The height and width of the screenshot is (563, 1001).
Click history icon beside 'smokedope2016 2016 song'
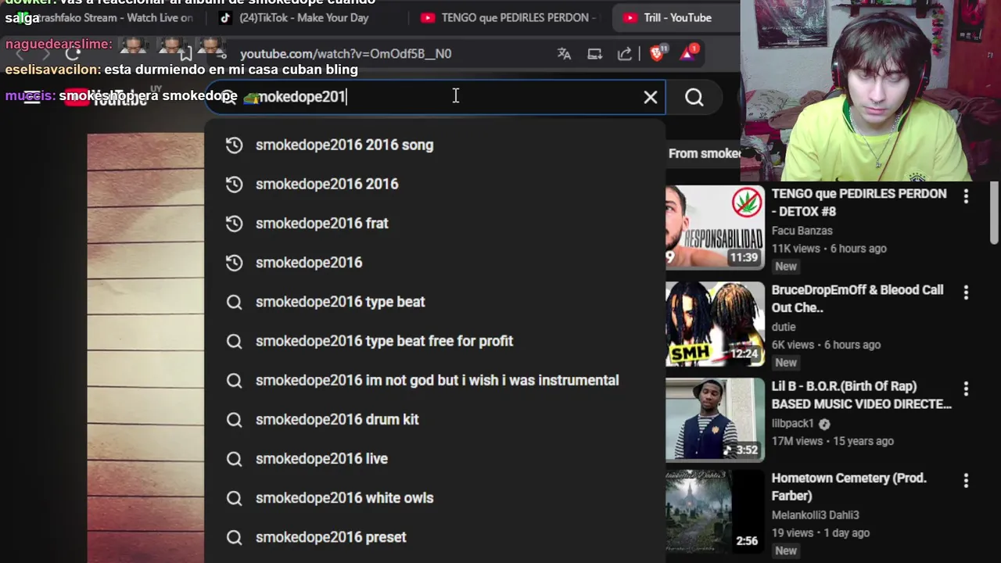pos(234,145)
